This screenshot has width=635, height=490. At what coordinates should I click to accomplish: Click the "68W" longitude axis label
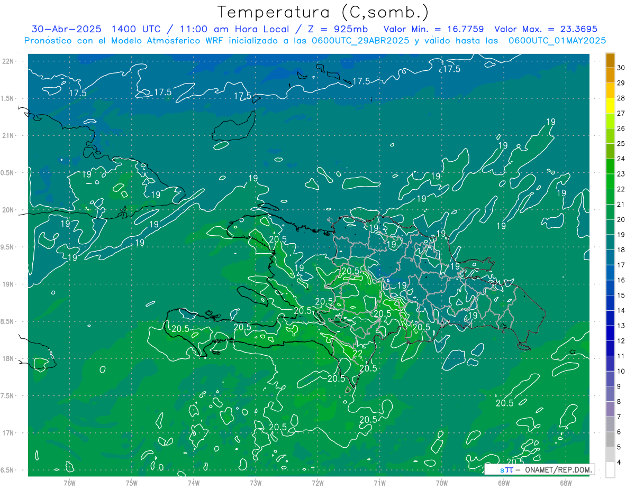(566, 483)
